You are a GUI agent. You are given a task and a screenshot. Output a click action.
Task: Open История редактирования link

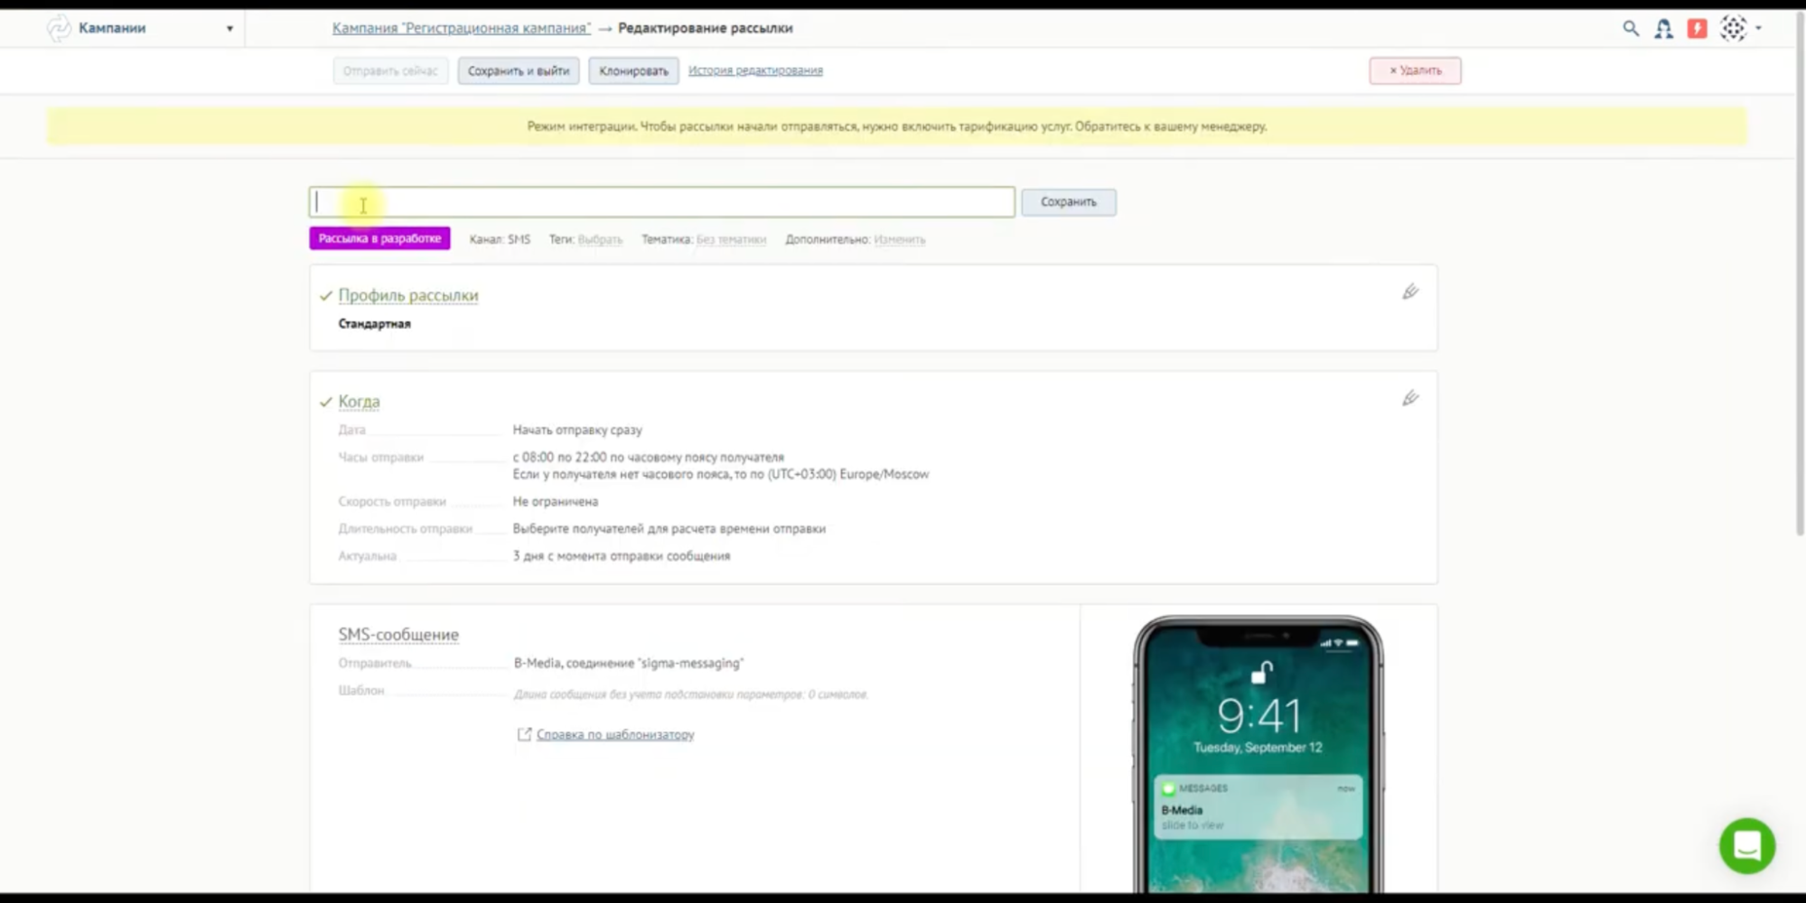click(755, 70)
